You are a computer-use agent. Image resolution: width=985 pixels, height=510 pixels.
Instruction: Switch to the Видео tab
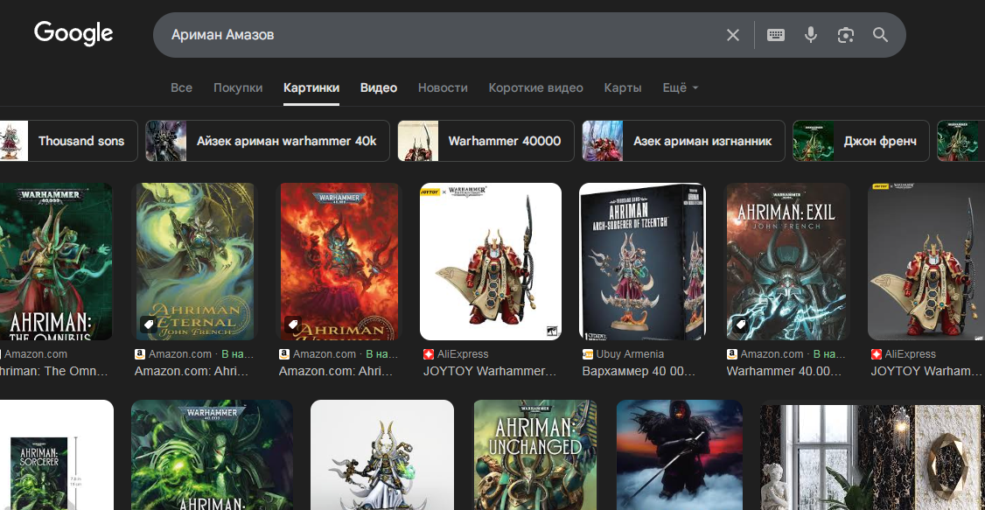[x=378, y=88]
